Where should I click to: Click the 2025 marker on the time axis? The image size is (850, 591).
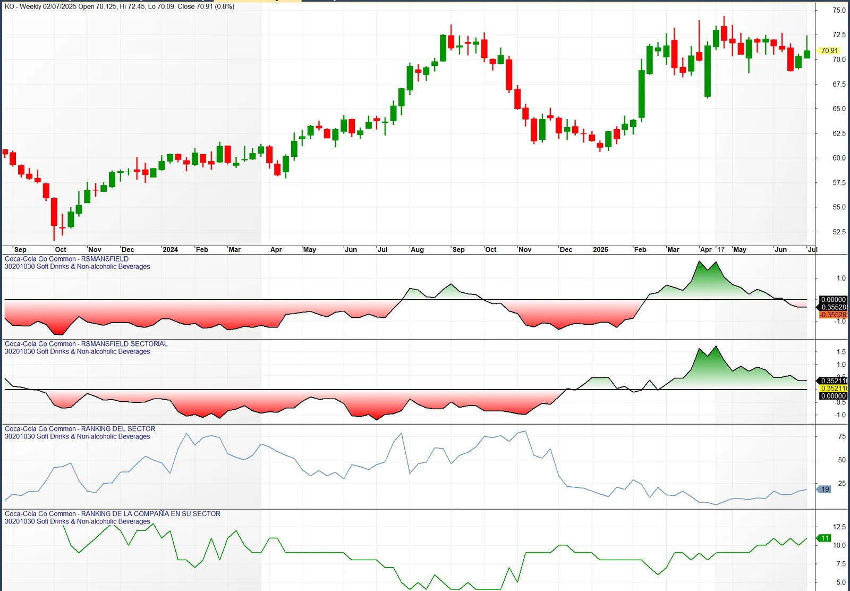600,249
